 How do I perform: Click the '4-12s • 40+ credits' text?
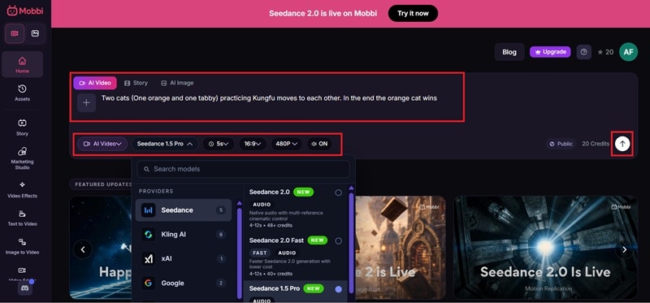tap(271, 274)
